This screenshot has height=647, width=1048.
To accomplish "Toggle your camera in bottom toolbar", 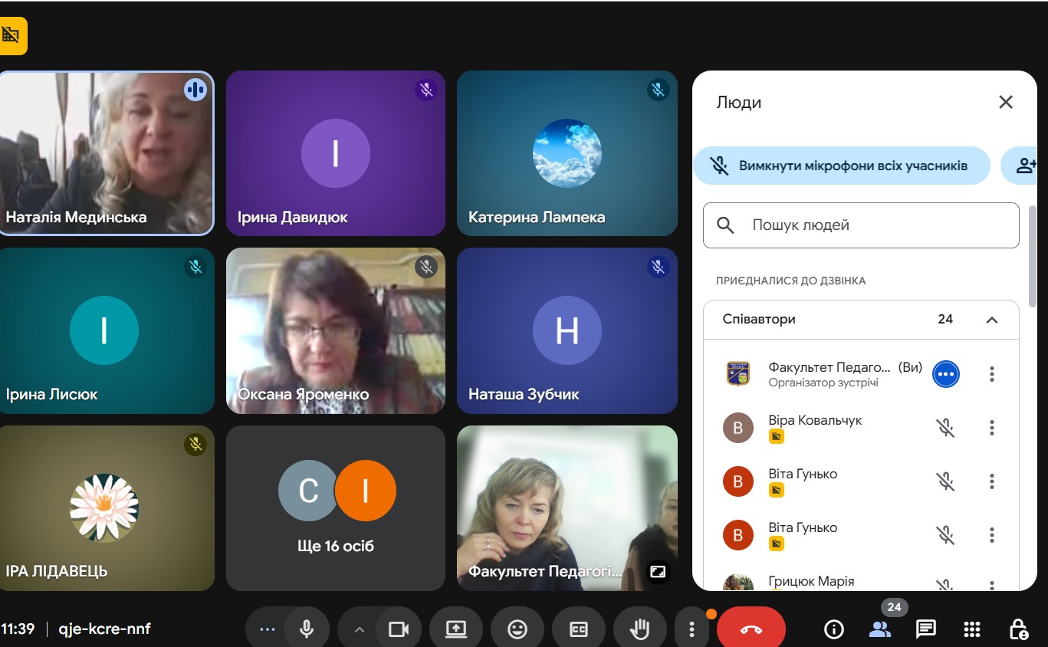I will click(398, 629).
